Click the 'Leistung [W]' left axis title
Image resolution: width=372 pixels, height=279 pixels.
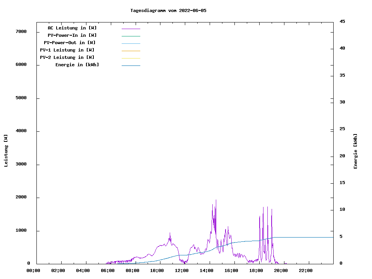click(6, 151)
